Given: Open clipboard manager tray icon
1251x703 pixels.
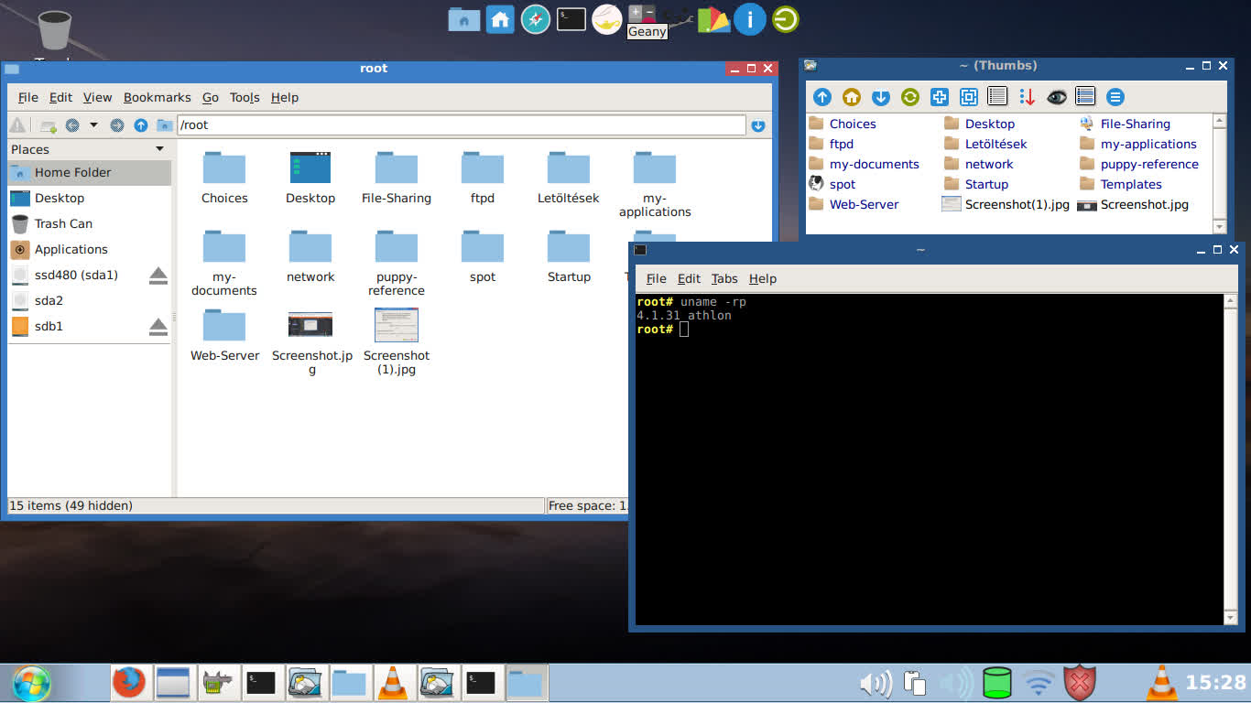Looking at the screenshot, I should point(915,683).
